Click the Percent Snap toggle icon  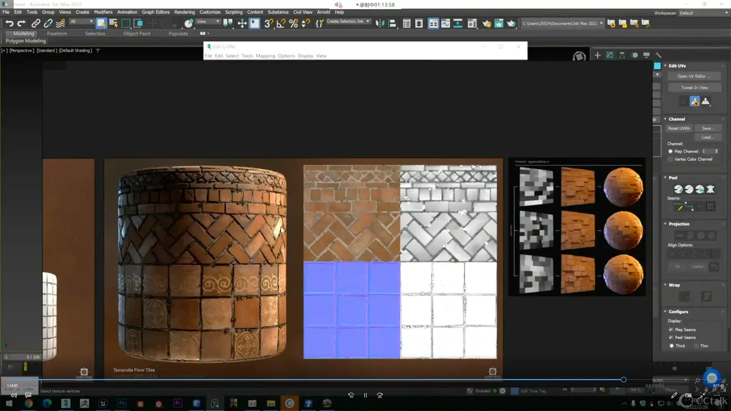[x=293, y=24]
